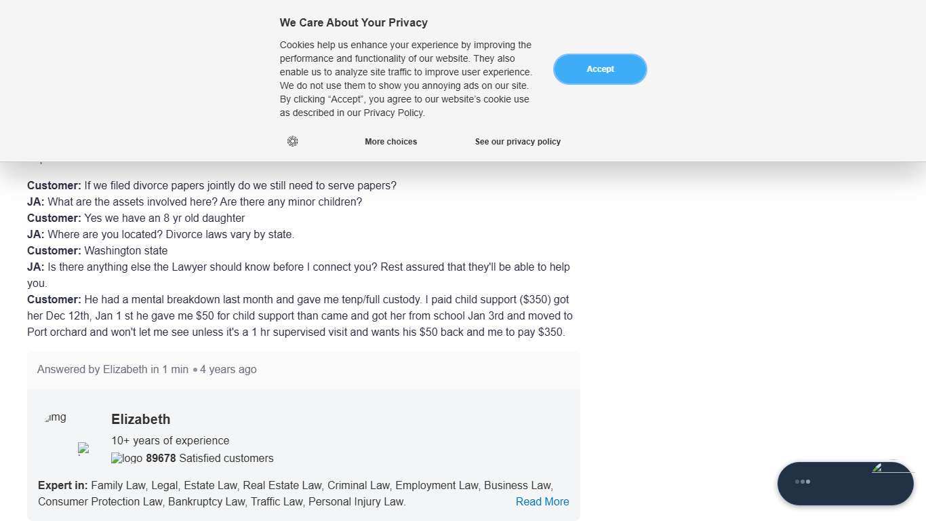Click the small pen icon atop chat widget

pos(877,468)
